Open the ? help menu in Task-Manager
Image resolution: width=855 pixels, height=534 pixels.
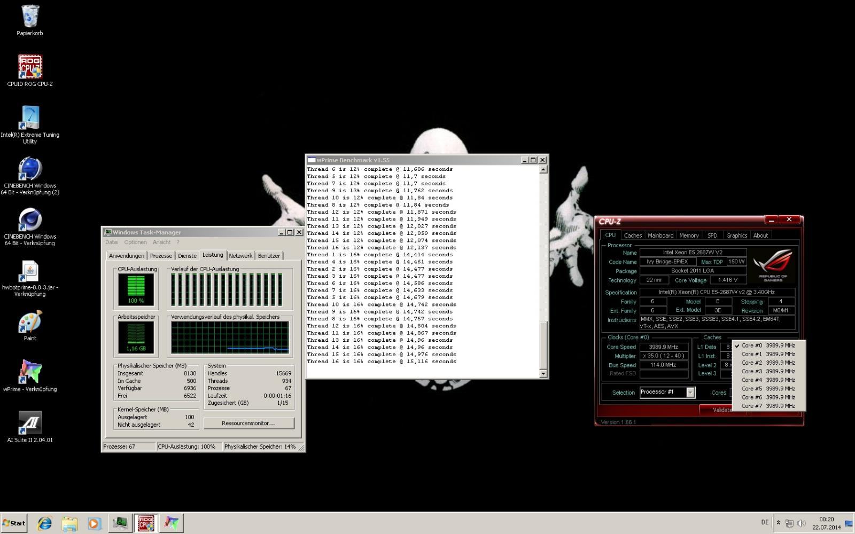point(178,242)
